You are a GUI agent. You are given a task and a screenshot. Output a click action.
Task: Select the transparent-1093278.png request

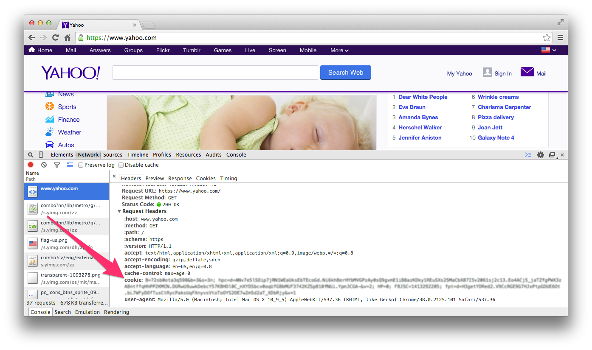[x=67, y=278]
